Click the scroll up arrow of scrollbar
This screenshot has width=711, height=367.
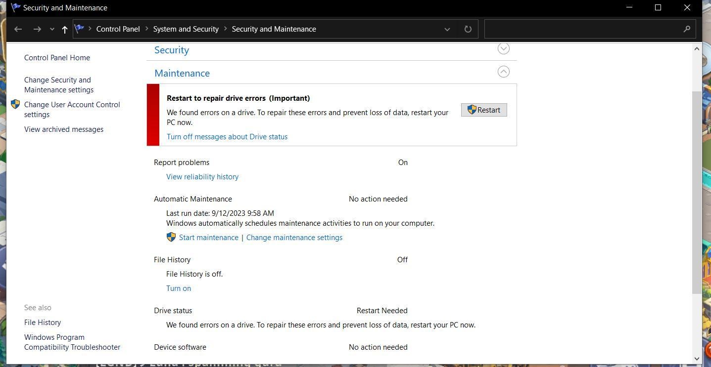tap(697, 48)
